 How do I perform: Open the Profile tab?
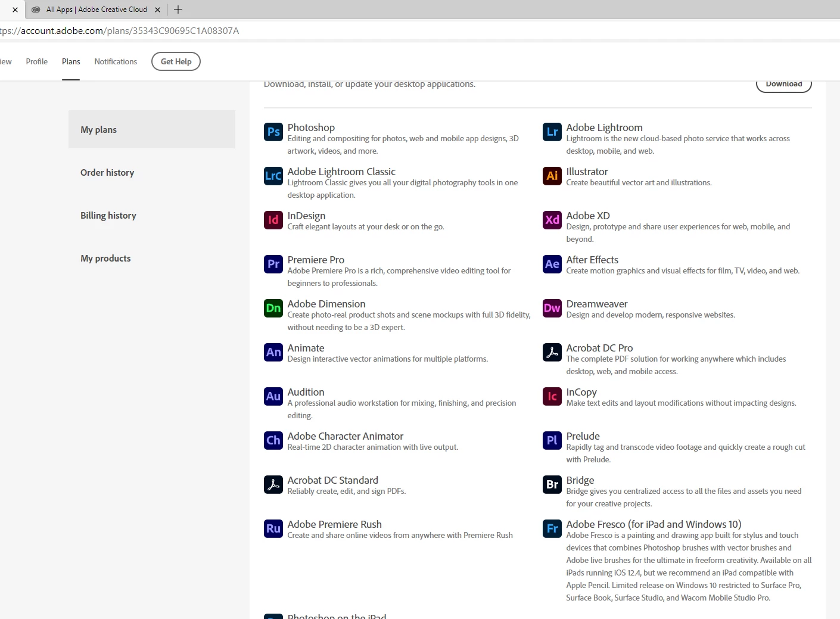(x=37, y=61)
